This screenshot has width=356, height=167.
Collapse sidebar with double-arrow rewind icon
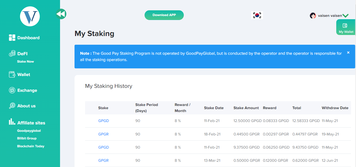[61, 14]
